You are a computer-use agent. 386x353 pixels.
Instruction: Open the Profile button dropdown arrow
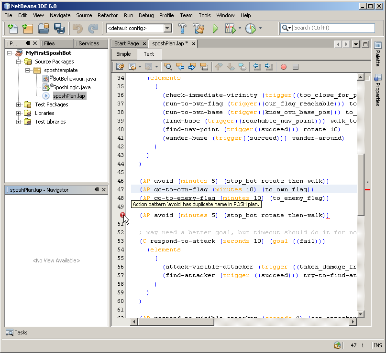[x=260, y=28]
